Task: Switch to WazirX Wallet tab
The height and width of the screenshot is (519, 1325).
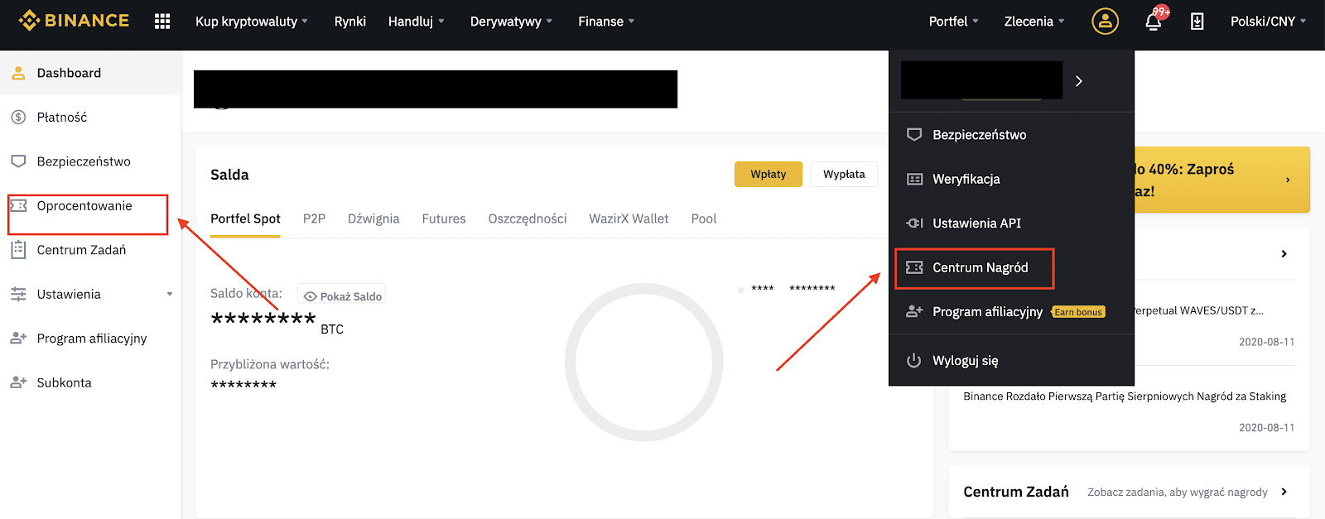Action: tap(629, 219)
